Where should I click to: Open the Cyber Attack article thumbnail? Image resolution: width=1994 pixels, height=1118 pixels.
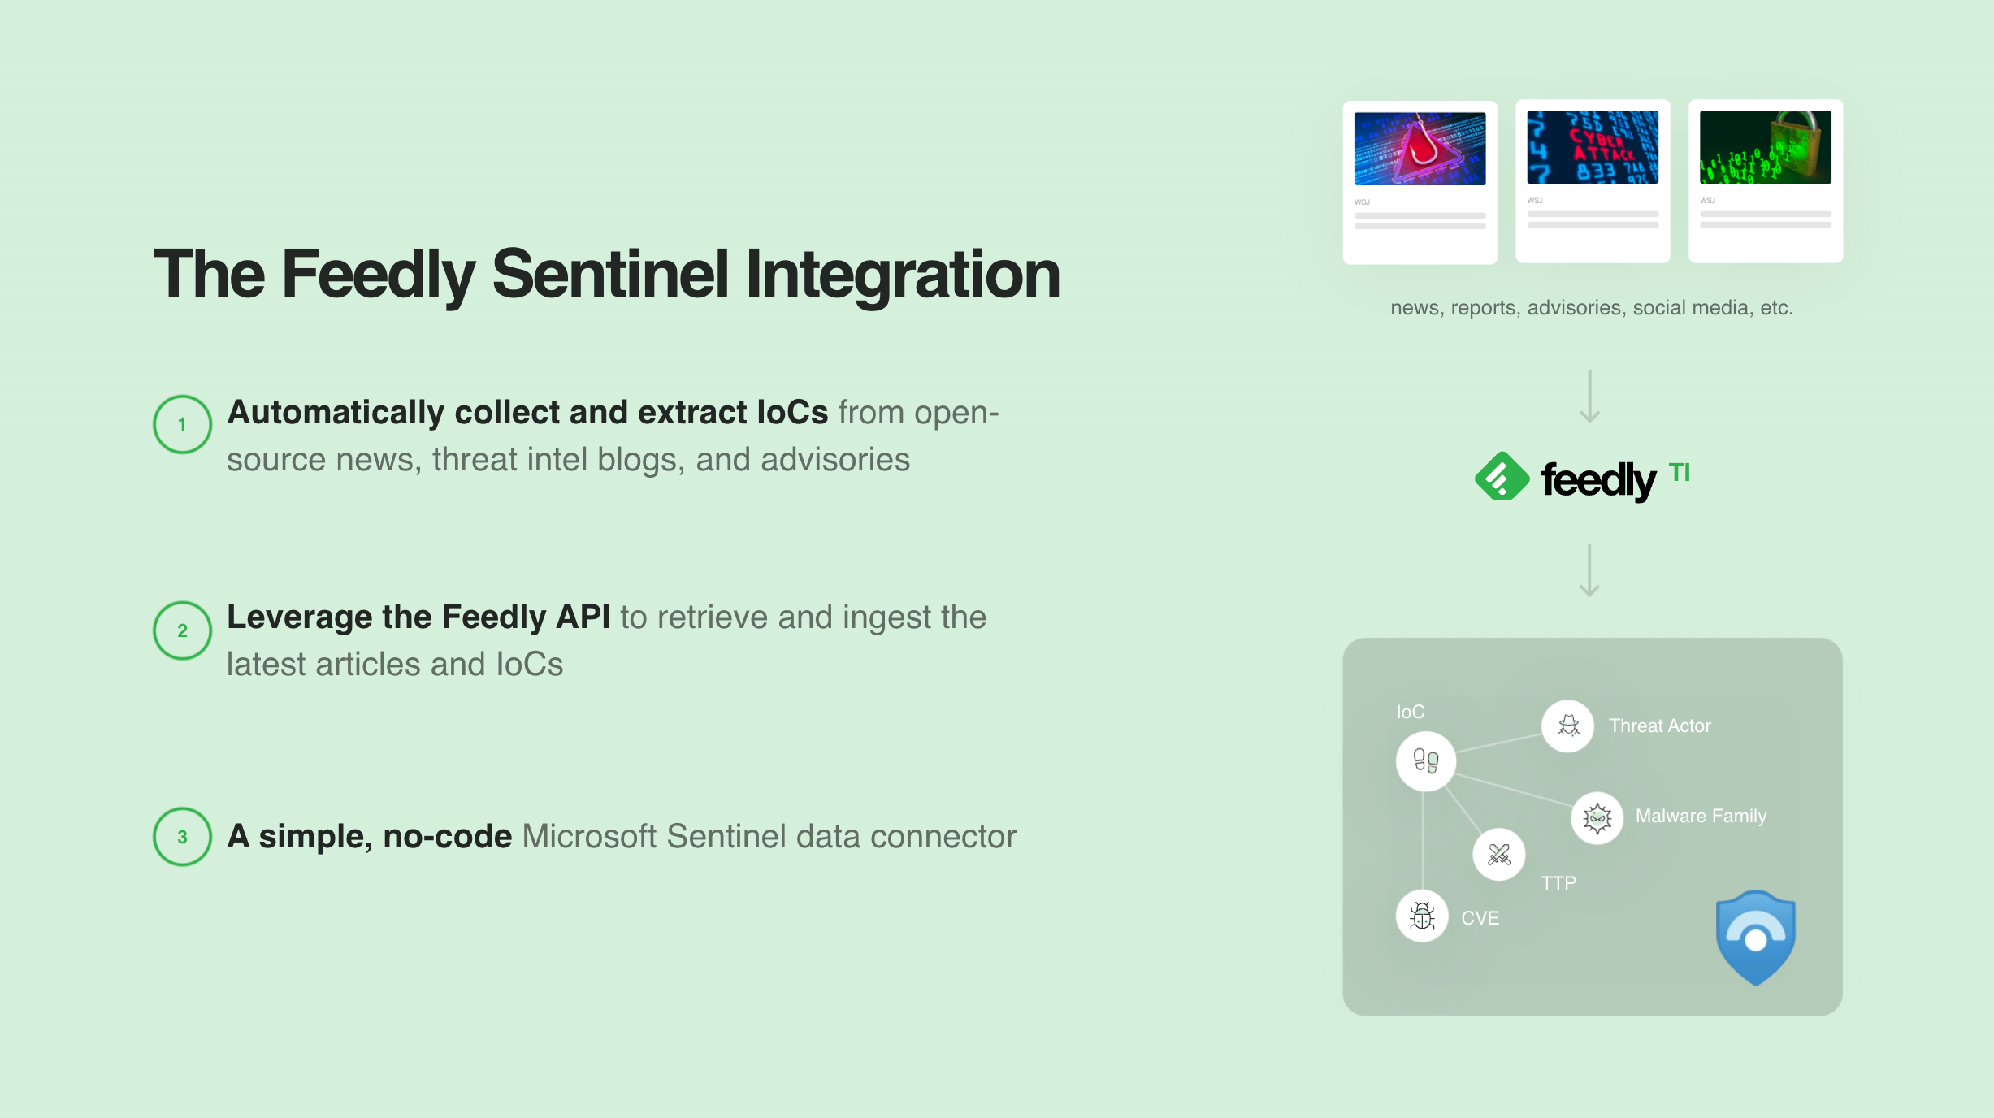click(1593, 147)
